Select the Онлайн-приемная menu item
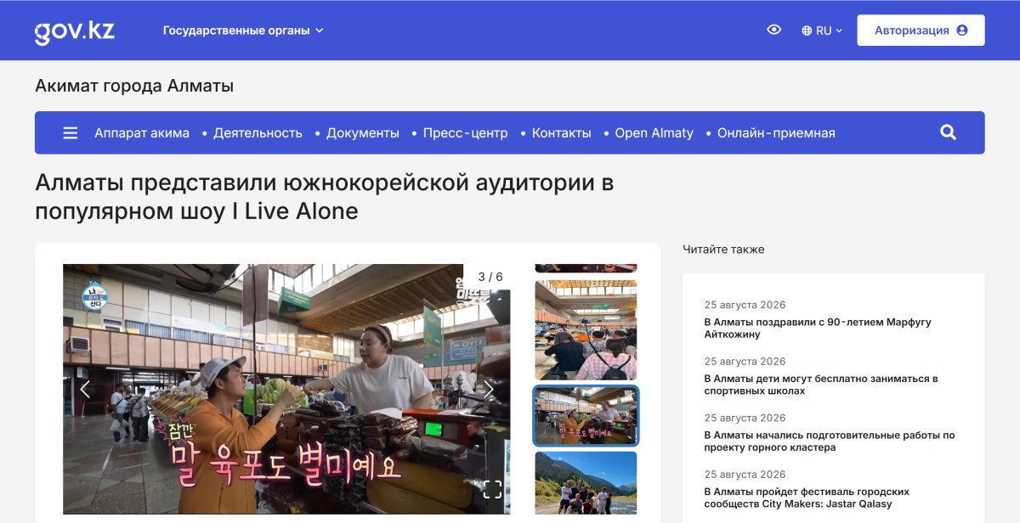 (x=776, y=133)
